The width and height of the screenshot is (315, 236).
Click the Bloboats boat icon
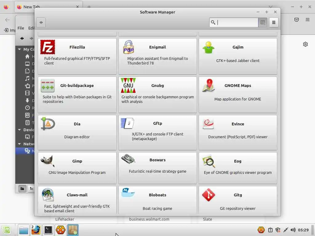click(128, 193)
